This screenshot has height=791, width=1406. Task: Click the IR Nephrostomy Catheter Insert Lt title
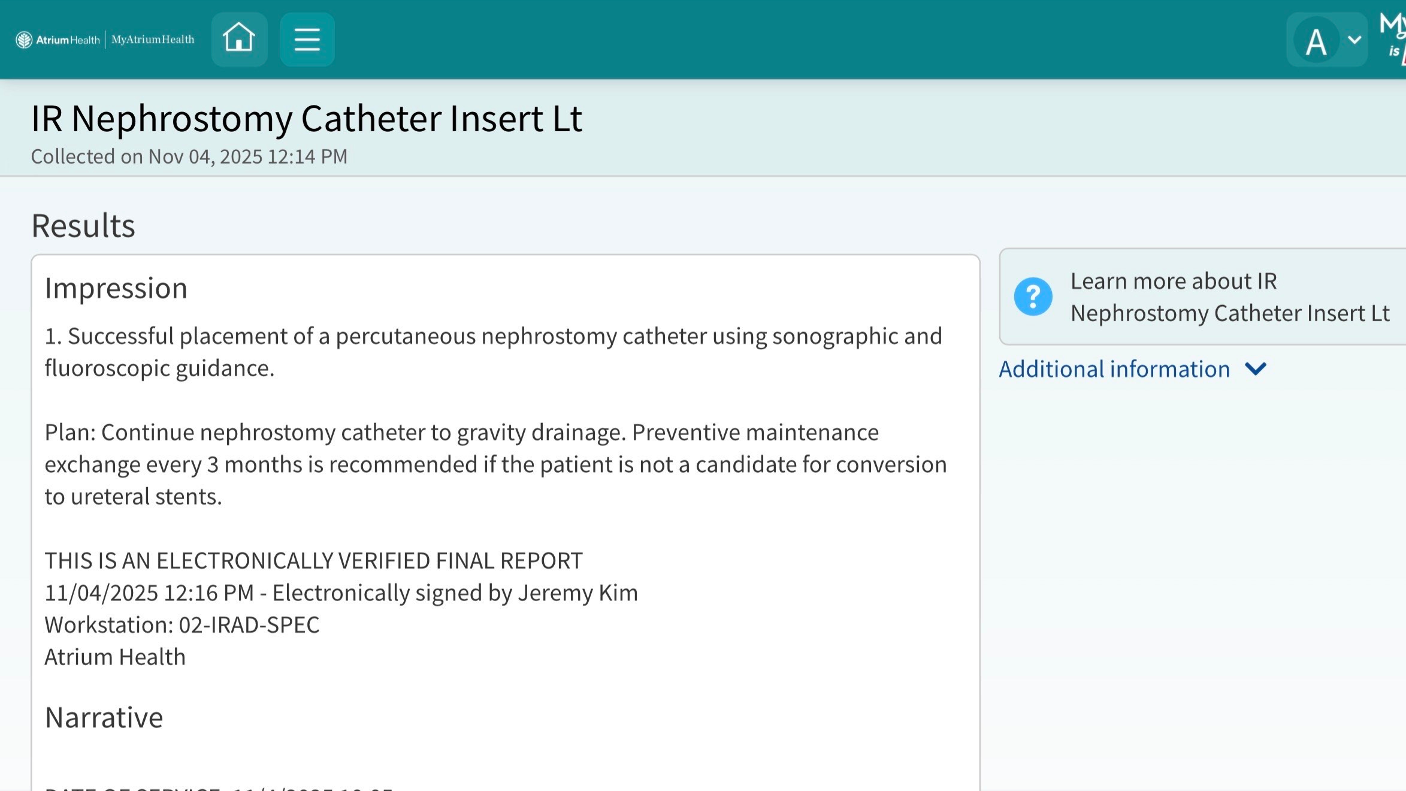tap(306, 118)
